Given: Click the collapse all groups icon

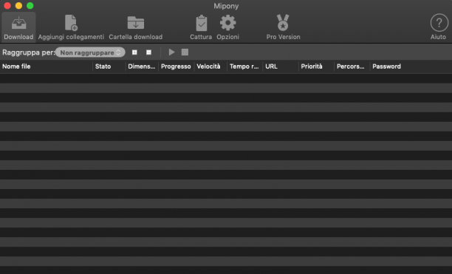Looking at the screenshot, I should click(x=148, y=52).
